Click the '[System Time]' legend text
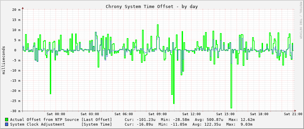 pos(97,124)
